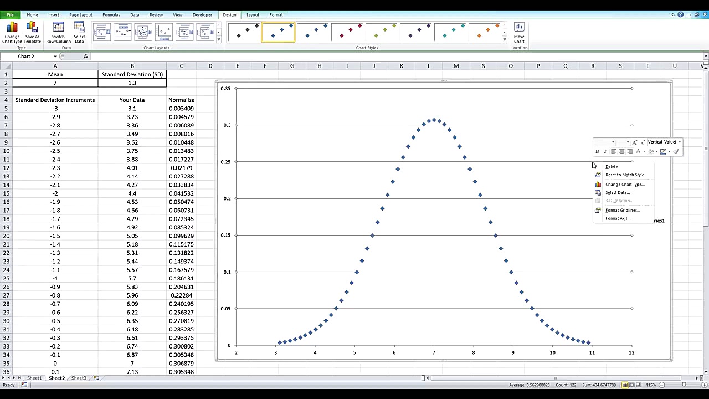Screen dimensions: 709x399
Task: Open the font color dropdown arrow
Action: (644, 151)
